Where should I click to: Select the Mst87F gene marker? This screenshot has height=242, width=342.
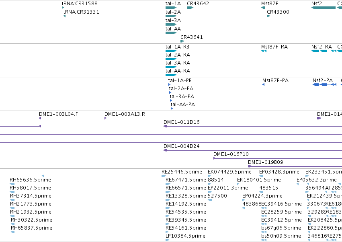click(263, 8)
